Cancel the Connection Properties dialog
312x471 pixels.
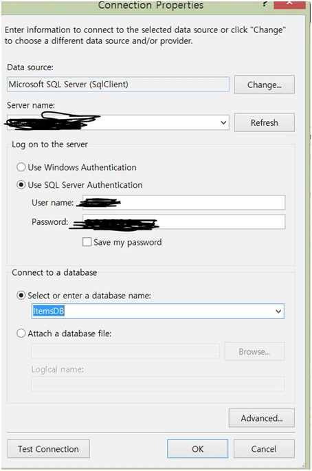(264, 449)
